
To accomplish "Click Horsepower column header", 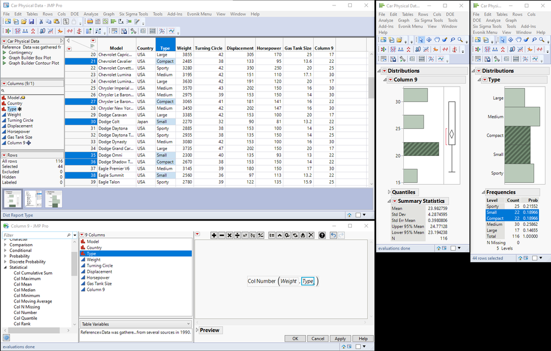I will 269,48.
